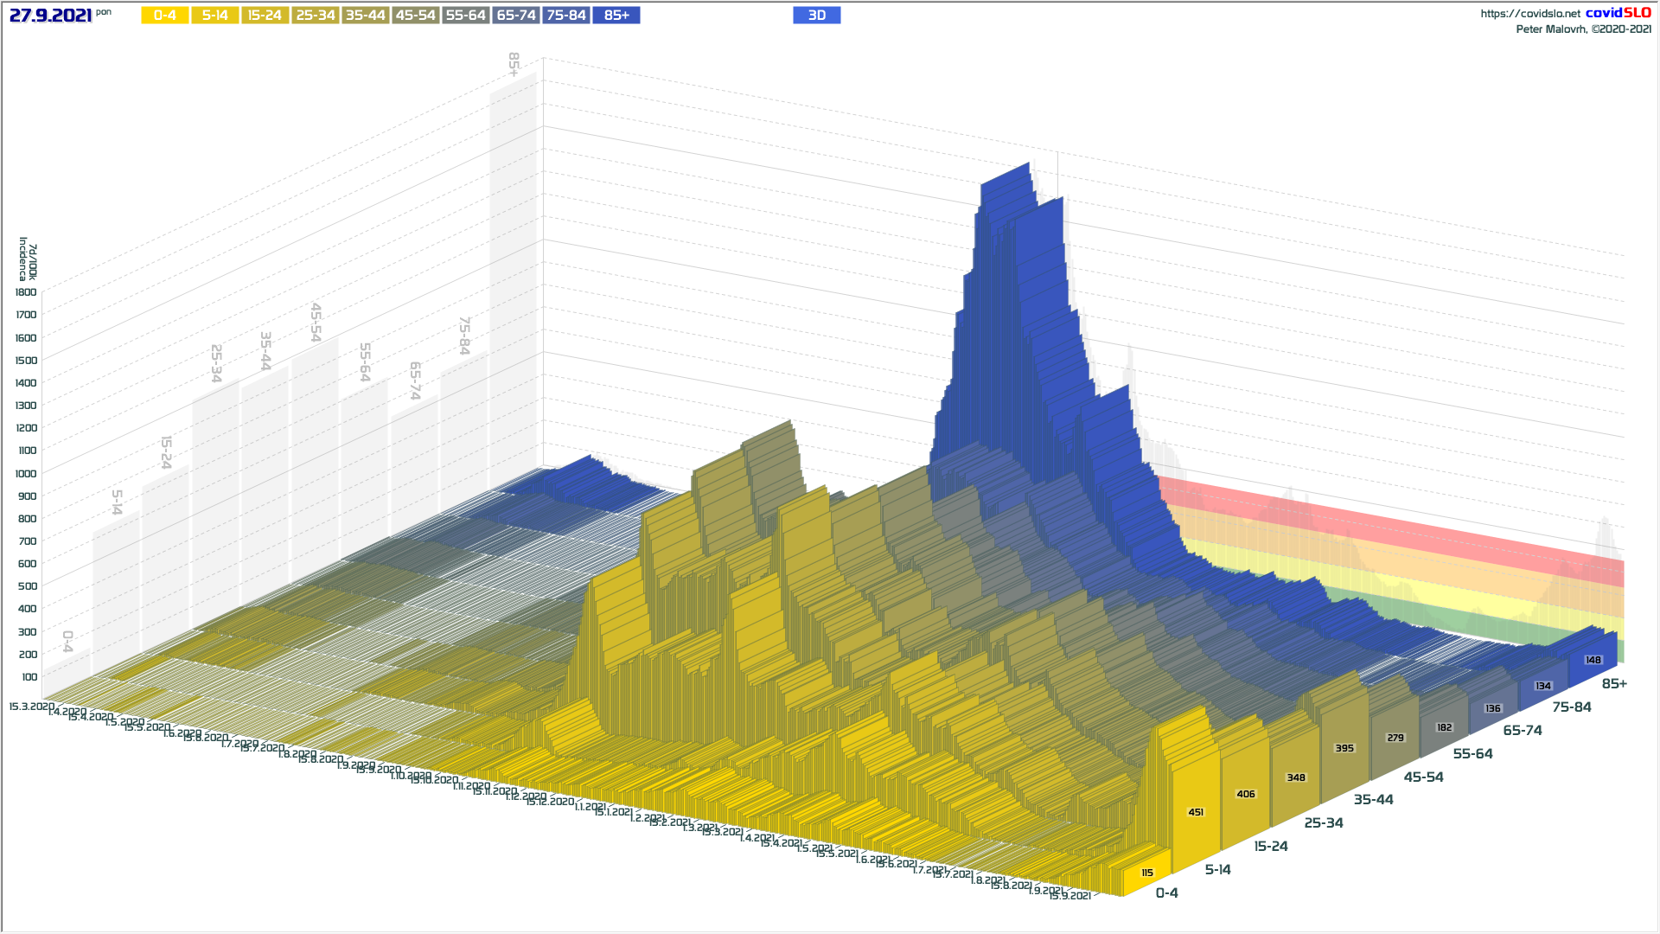Toggle the 15-24 age group button
Image resolution: width=1660 pixels, height=934 pixels.
[265, 16]
